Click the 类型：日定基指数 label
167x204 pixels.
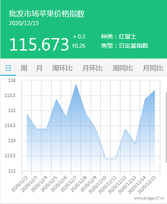125,46
